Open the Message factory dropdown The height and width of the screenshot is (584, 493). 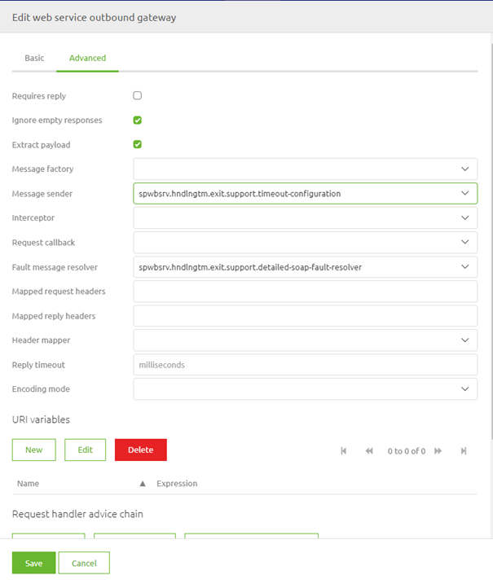pyautogui.click(x=306, y=169)
